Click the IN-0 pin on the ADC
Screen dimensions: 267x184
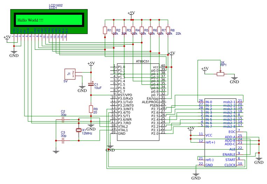pyautogui.click(x=209, y=102)
